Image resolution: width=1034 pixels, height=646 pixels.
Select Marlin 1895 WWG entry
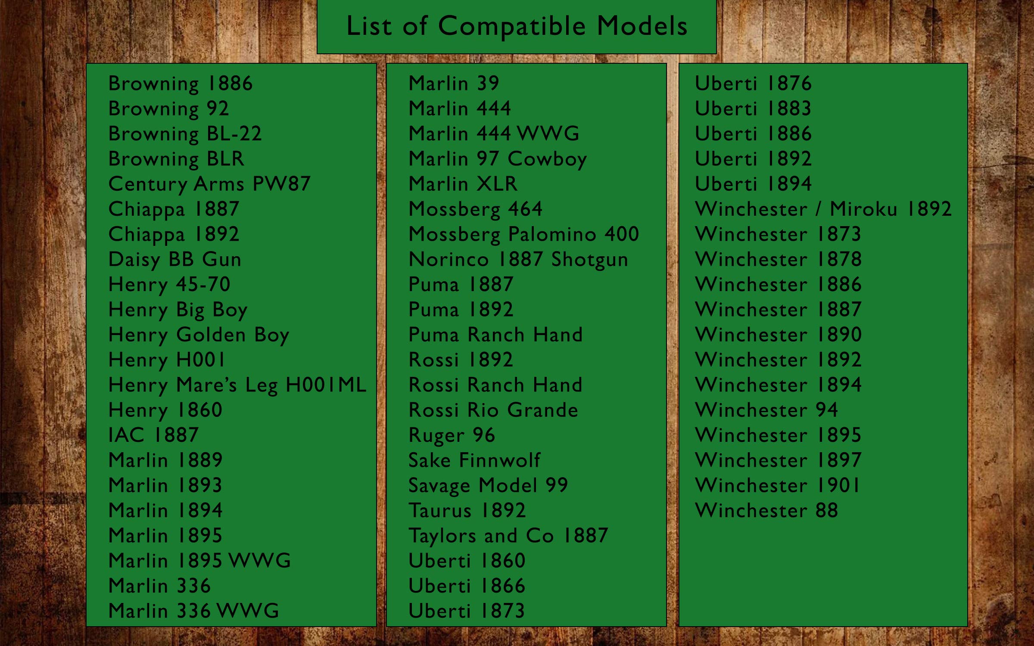(x=199, y=561)
